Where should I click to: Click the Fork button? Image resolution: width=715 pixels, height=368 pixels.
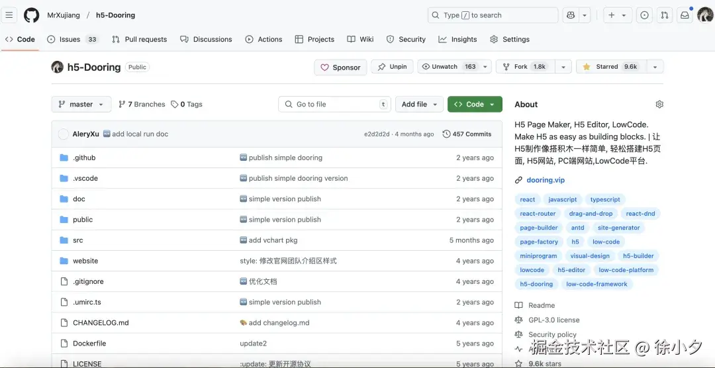(x=524, y=67)
